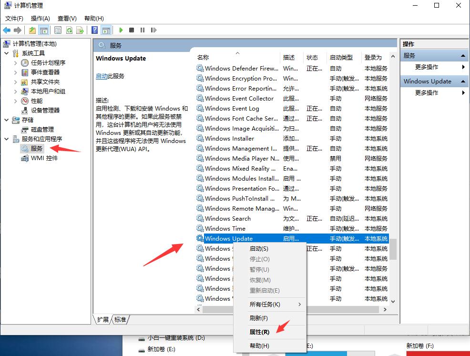Click the services list scroll up arrow
The width and height of the screenshot is (470, 356).
[x=393, y=56]
